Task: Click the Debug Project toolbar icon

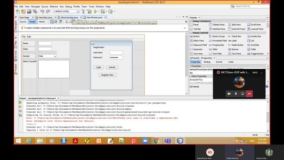Action: [103, 12]
